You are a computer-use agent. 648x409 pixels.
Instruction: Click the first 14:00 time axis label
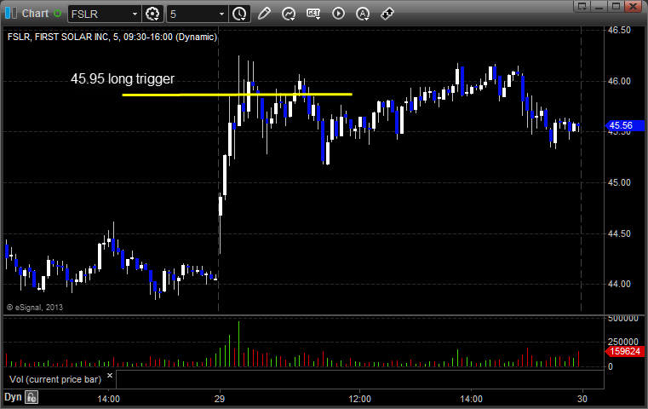click(x=109, y=399)
